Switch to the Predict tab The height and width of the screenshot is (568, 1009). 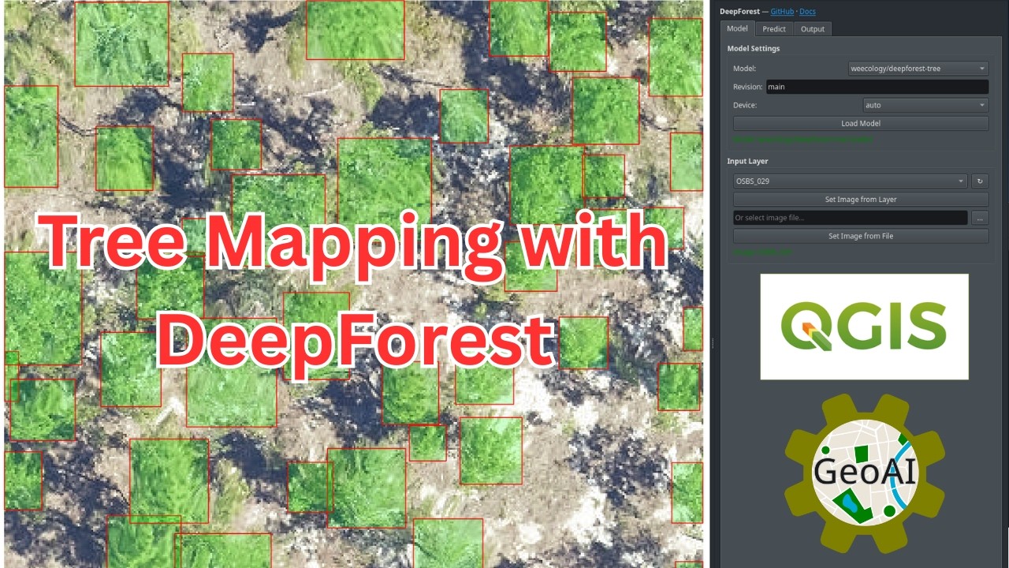pyautogui.click(x=774, y=29)
